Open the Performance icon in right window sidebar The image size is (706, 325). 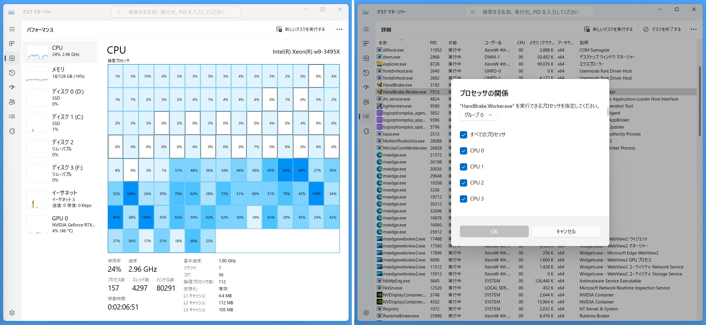coord(366,58)
